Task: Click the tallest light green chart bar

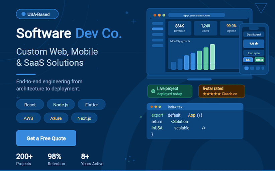Action: pos(212,57)
